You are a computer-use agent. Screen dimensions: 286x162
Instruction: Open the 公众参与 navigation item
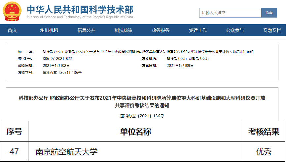(235, 30)
